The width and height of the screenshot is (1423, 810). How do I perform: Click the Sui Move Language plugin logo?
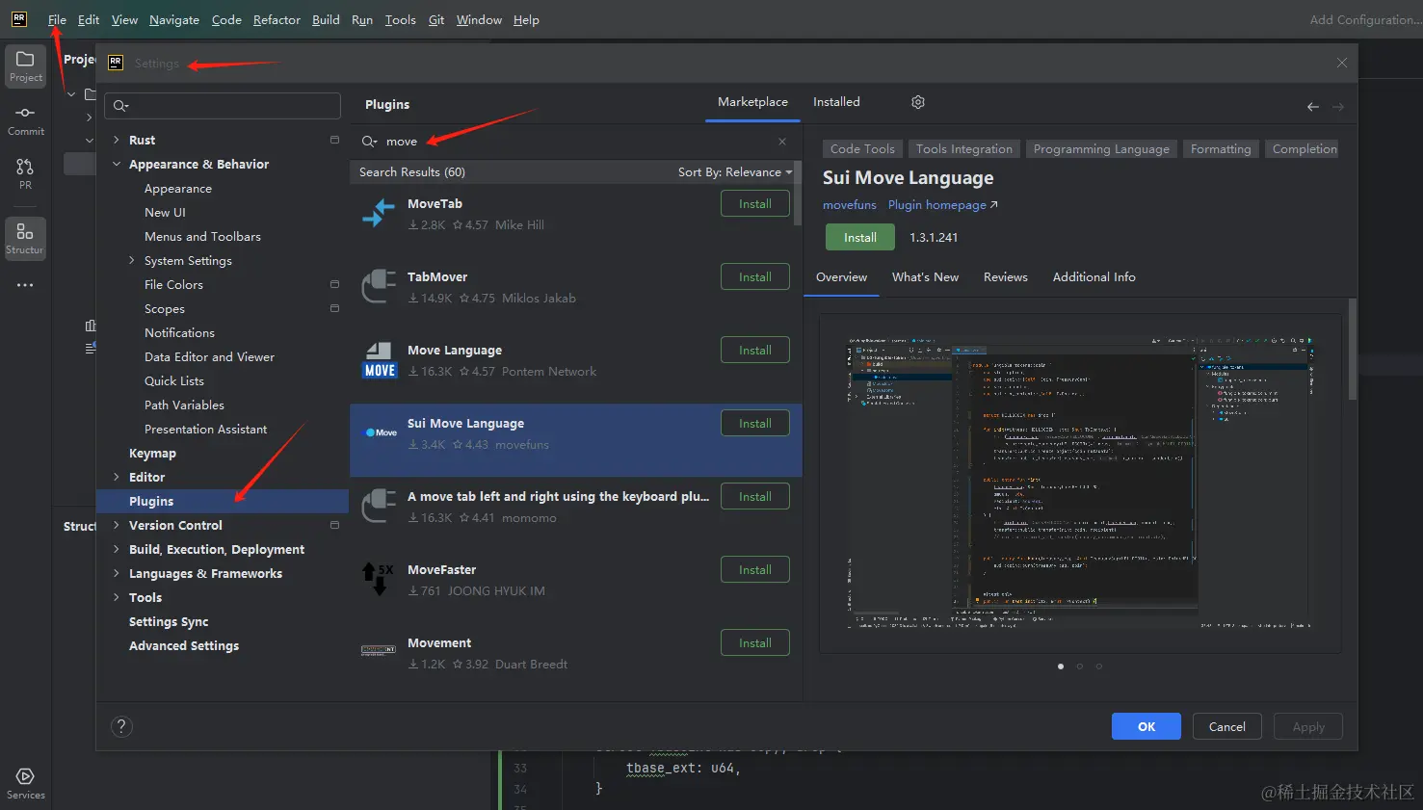(x=381, y=432)
